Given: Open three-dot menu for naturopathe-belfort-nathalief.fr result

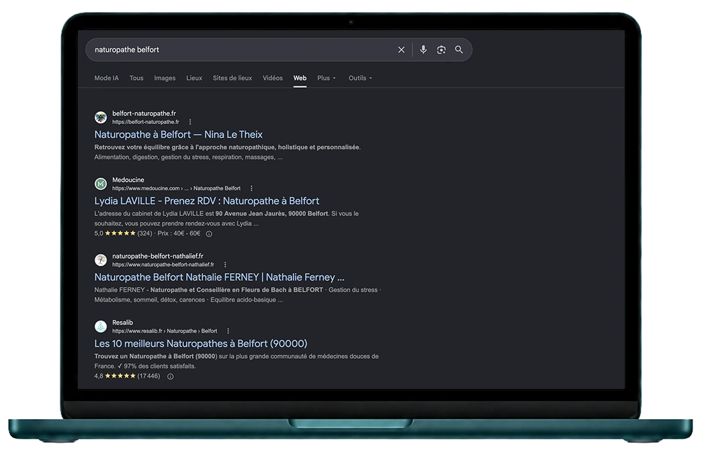Looking at the screenshot, I should [225, 265].
